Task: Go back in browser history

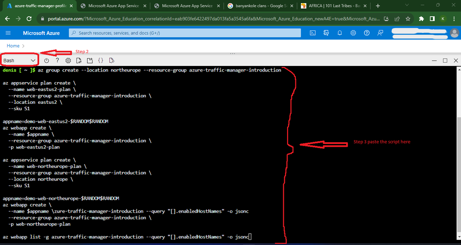Action: pos(8,18)
